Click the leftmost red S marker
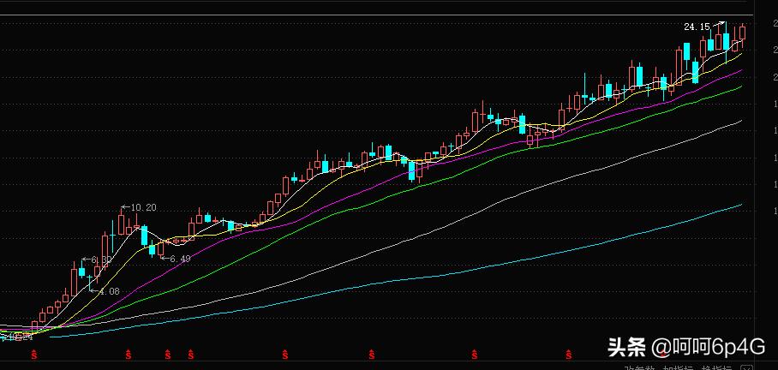 point(34,354)
